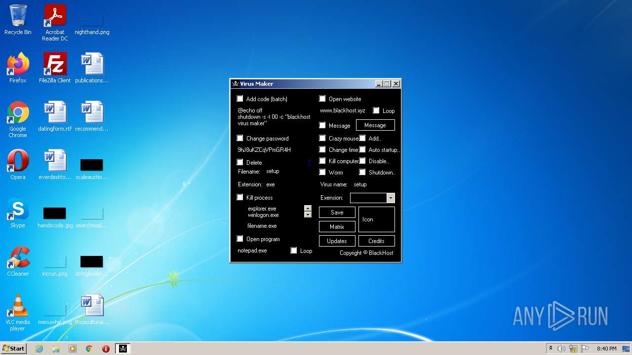Open the volume control in system tray
The width and height of the screenshot is (632, 355).
pyautogui.click(x=561, y=349)
